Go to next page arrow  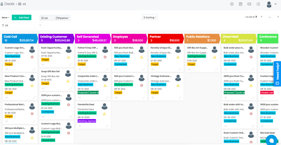(278, 17)
